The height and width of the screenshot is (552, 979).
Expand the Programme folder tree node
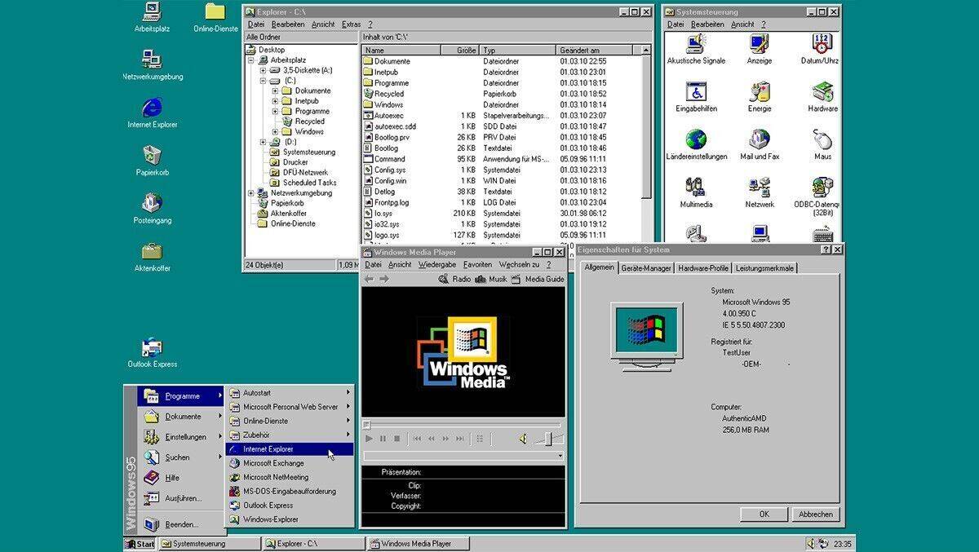[x=275, y=111]
